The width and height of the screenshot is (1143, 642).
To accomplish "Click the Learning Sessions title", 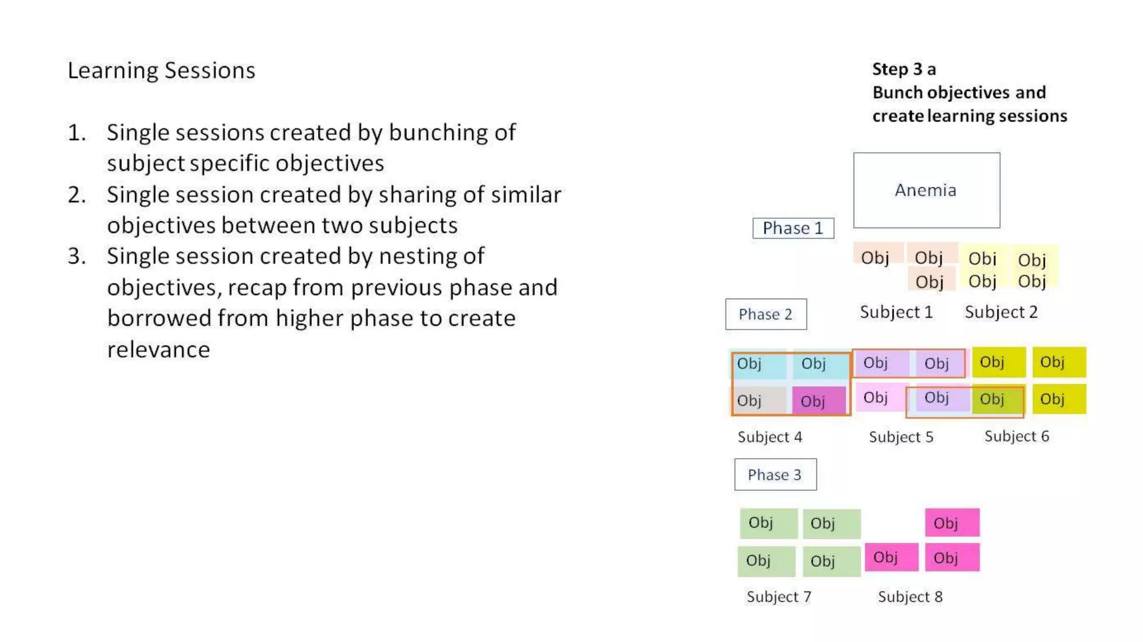I will (161, 71).
